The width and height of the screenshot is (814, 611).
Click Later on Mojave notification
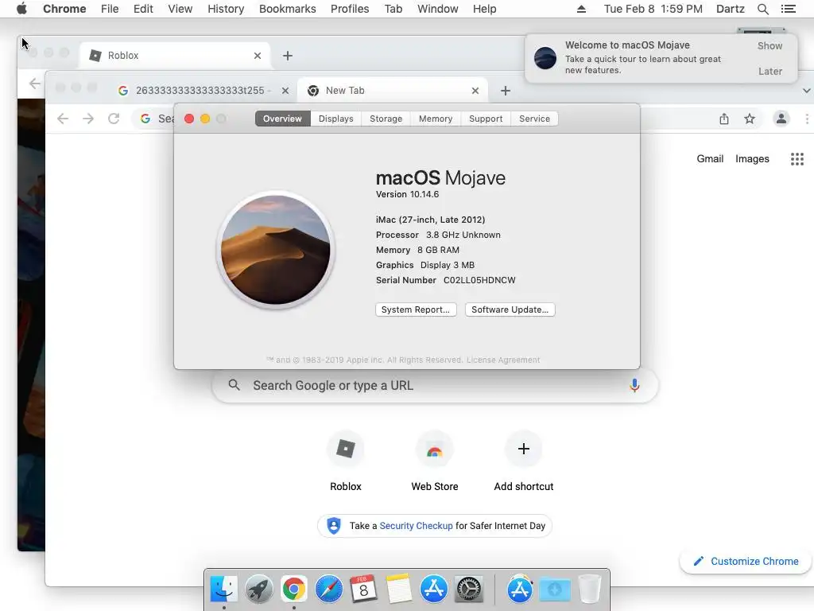point(769,71)
